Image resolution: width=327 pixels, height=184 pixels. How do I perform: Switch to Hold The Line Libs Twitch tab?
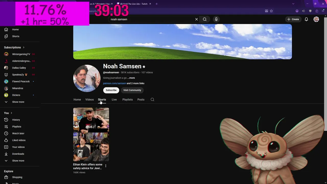[x=134, y=4]
